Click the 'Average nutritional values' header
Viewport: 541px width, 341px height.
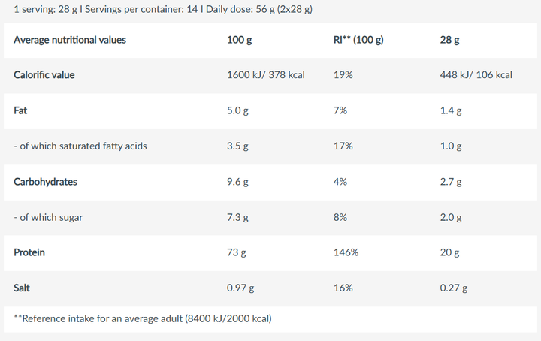pos(70,40)
